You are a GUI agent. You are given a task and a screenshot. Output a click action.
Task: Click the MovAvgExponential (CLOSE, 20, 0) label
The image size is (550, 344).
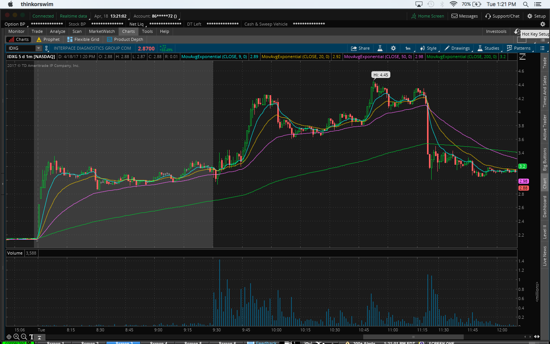tap(295, 57)
